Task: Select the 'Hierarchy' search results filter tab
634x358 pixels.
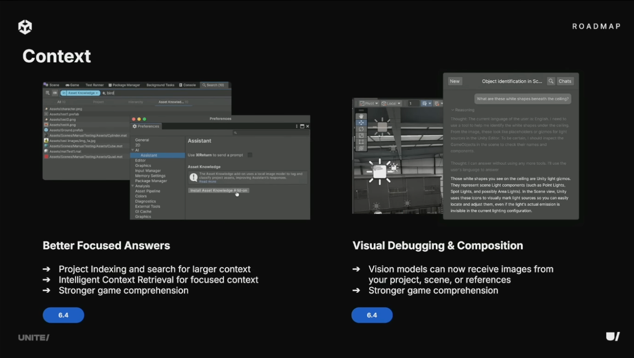Action: tap(135, 102)
